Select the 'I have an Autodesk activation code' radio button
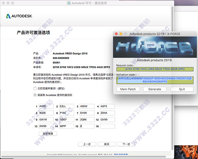The height and width of the screenshot is (159, 198). point(35,95)
